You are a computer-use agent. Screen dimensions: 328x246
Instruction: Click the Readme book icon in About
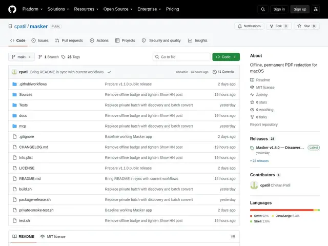coord(252,80)
